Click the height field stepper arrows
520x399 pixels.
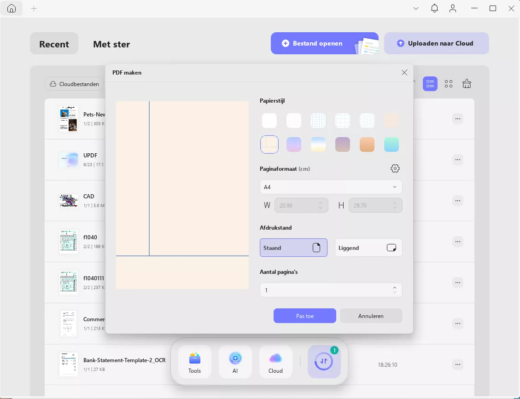coord(395,205)
